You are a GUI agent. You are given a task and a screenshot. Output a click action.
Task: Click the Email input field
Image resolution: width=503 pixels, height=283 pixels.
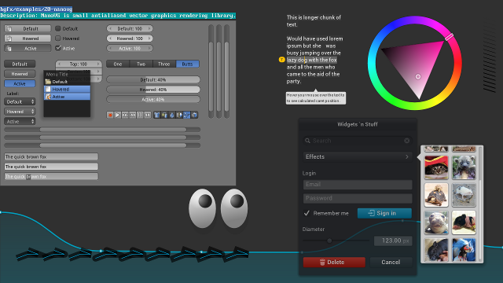click(x=358, y=185)
